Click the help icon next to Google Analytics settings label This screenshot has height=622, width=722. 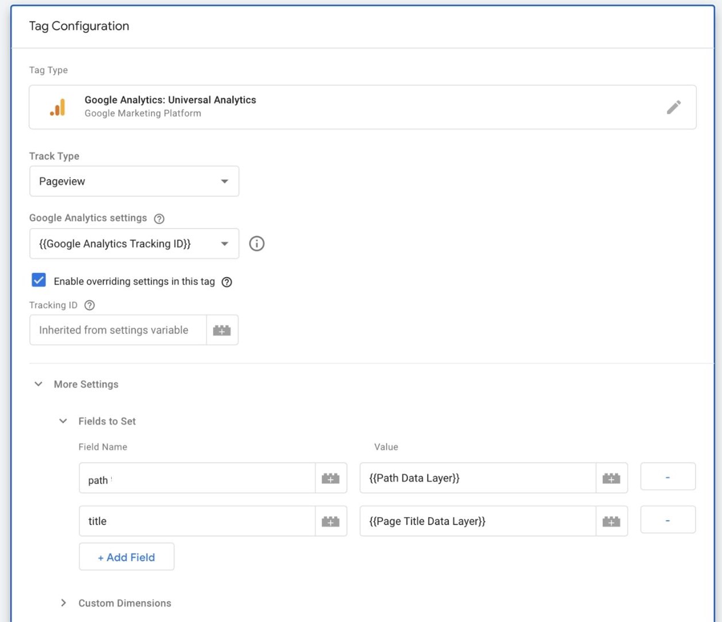pyautogui.click(x=160, y=219)
